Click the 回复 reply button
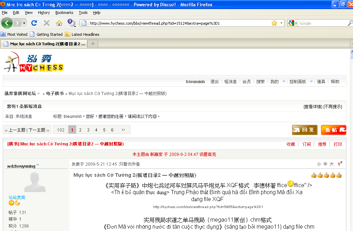Screen dimensions: 353x231 pyautogui.click(x=305, y=130)
